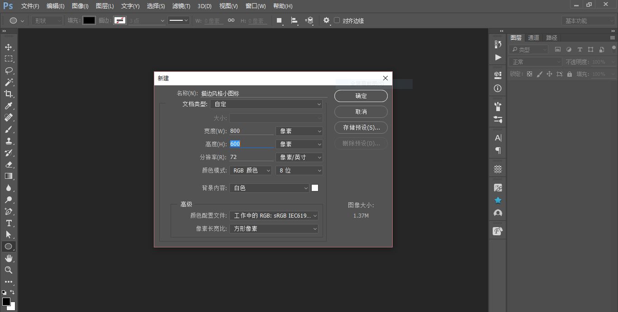Open the Properties info icon

point(498,88)
